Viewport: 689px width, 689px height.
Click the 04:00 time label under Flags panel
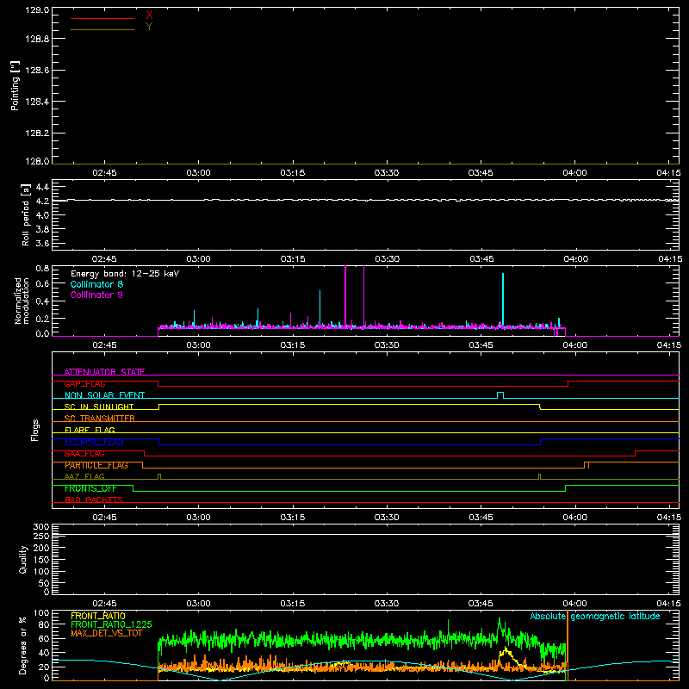click(x=574, y=518)
